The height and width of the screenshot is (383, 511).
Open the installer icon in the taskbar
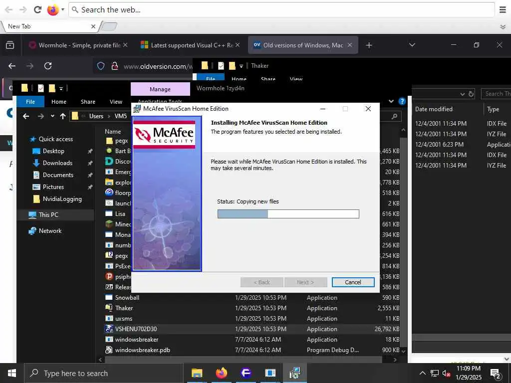pyautogui.click(x=294, y=373)
